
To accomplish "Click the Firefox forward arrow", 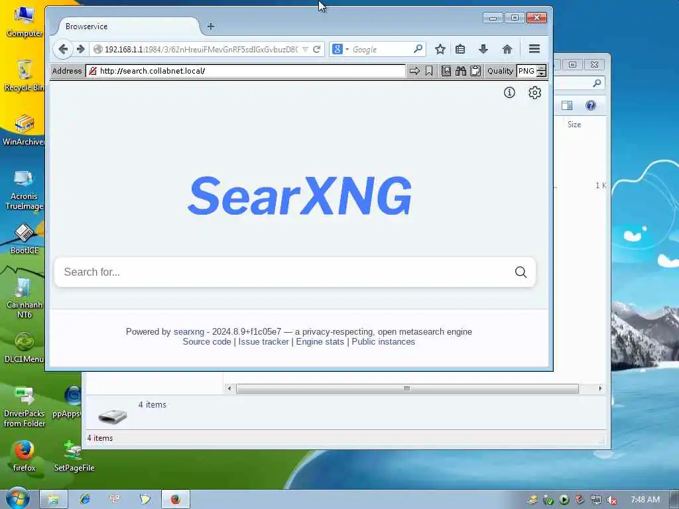I will [x=80, y=49].
